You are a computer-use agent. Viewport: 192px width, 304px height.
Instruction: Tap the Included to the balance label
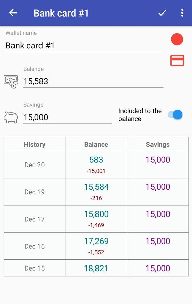[x=140, y=115]
